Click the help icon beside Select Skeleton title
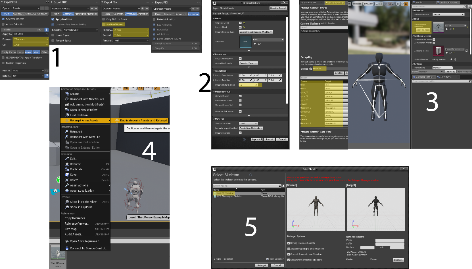The width and height of the screenshot is (472, 269). [250, 175]
